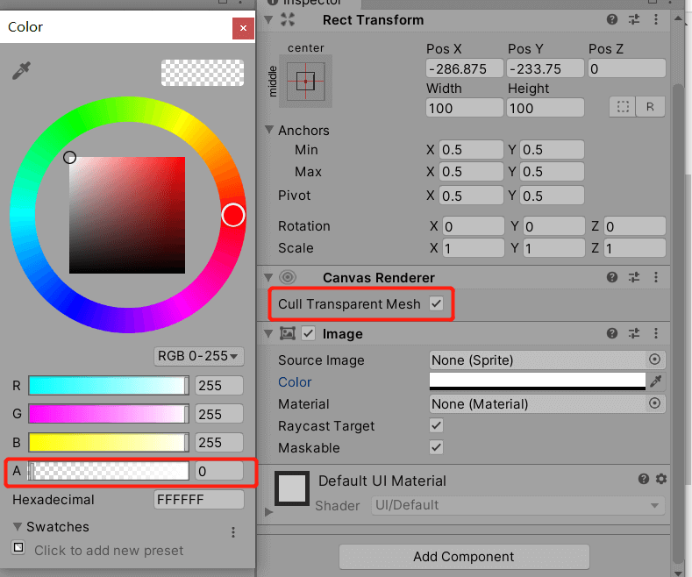The height and width of the screenshot is (577, 692).
Task: Click to add new preset
Action: 109,550
